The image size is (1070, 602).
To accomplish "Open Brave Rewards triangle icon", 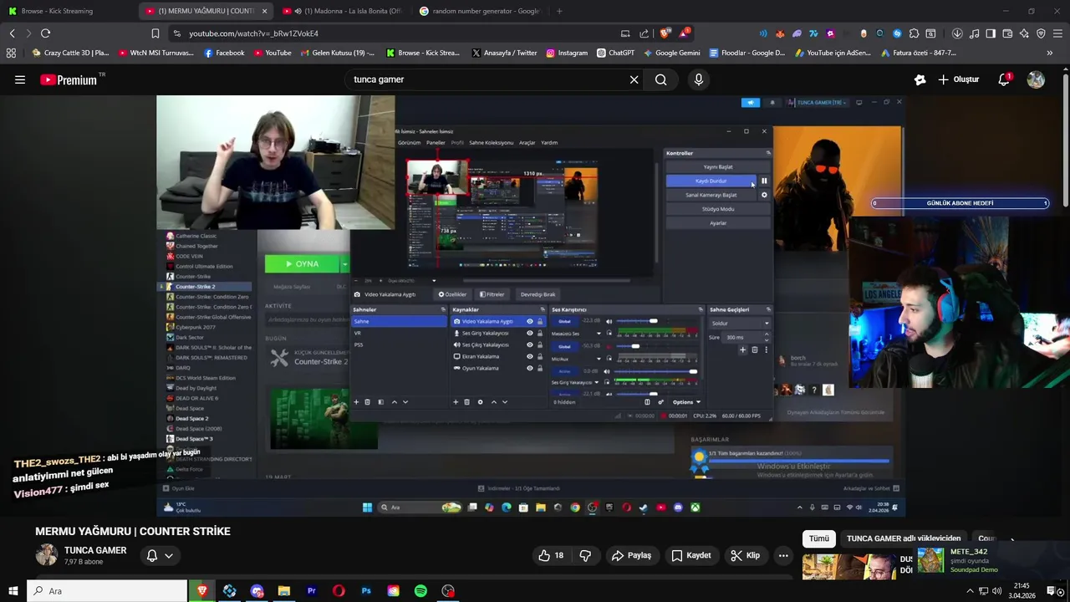I will [x=684, y=33].
